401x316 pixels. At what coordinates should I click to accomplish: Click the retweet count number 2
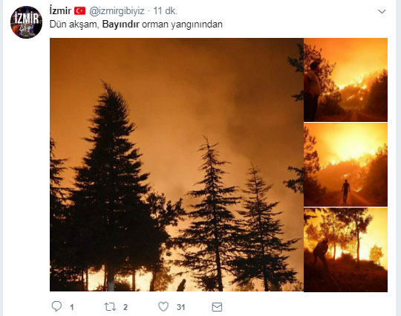click(x=125, y=307)
